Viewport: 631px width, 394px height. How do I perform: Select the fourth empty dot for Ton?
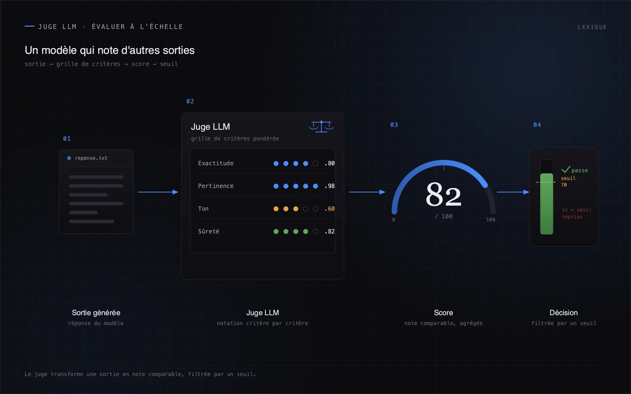coord(306,209)
